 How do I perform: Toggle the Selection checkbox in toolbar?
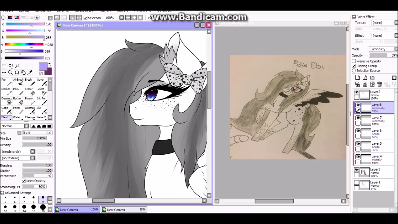point(86,18)
